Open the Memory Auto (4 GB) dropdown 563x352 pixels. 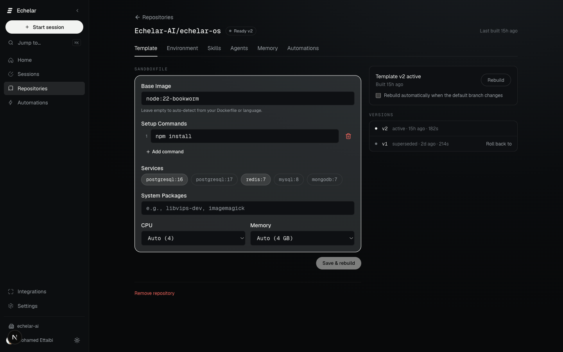pyautogui.click(x=302, y=238)
